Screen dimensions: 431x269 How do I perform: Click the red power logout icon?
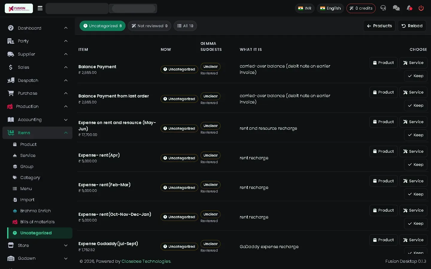421,8
